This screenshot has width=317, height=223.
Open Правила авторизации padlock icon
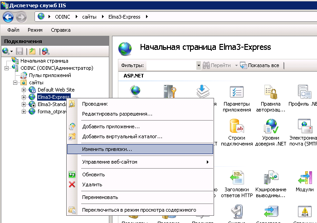(272, 93)
